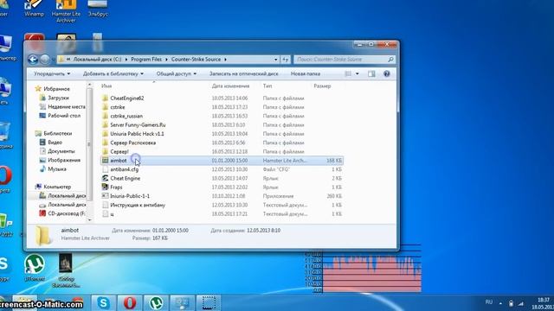
Task: Select the file named ц
Action: click(112, 214)
